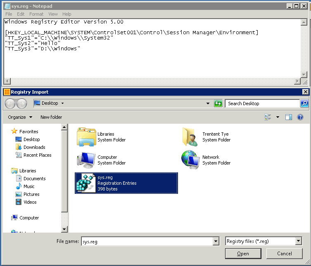The image size is (311, 266).
Task: Click the refresh button beside the address bar
Action: 218,104
